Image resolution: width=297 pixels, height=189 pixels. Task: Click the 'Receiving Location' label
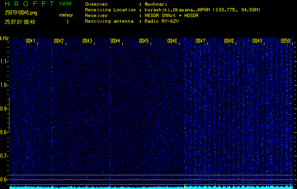(x=110, y=10)
